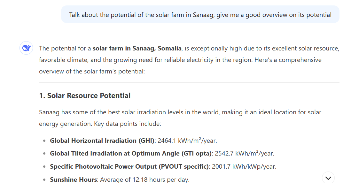Click the word "Sanaag" in the user prompt
The width and height of the screenshot is (359, 183).
[203, 15]
